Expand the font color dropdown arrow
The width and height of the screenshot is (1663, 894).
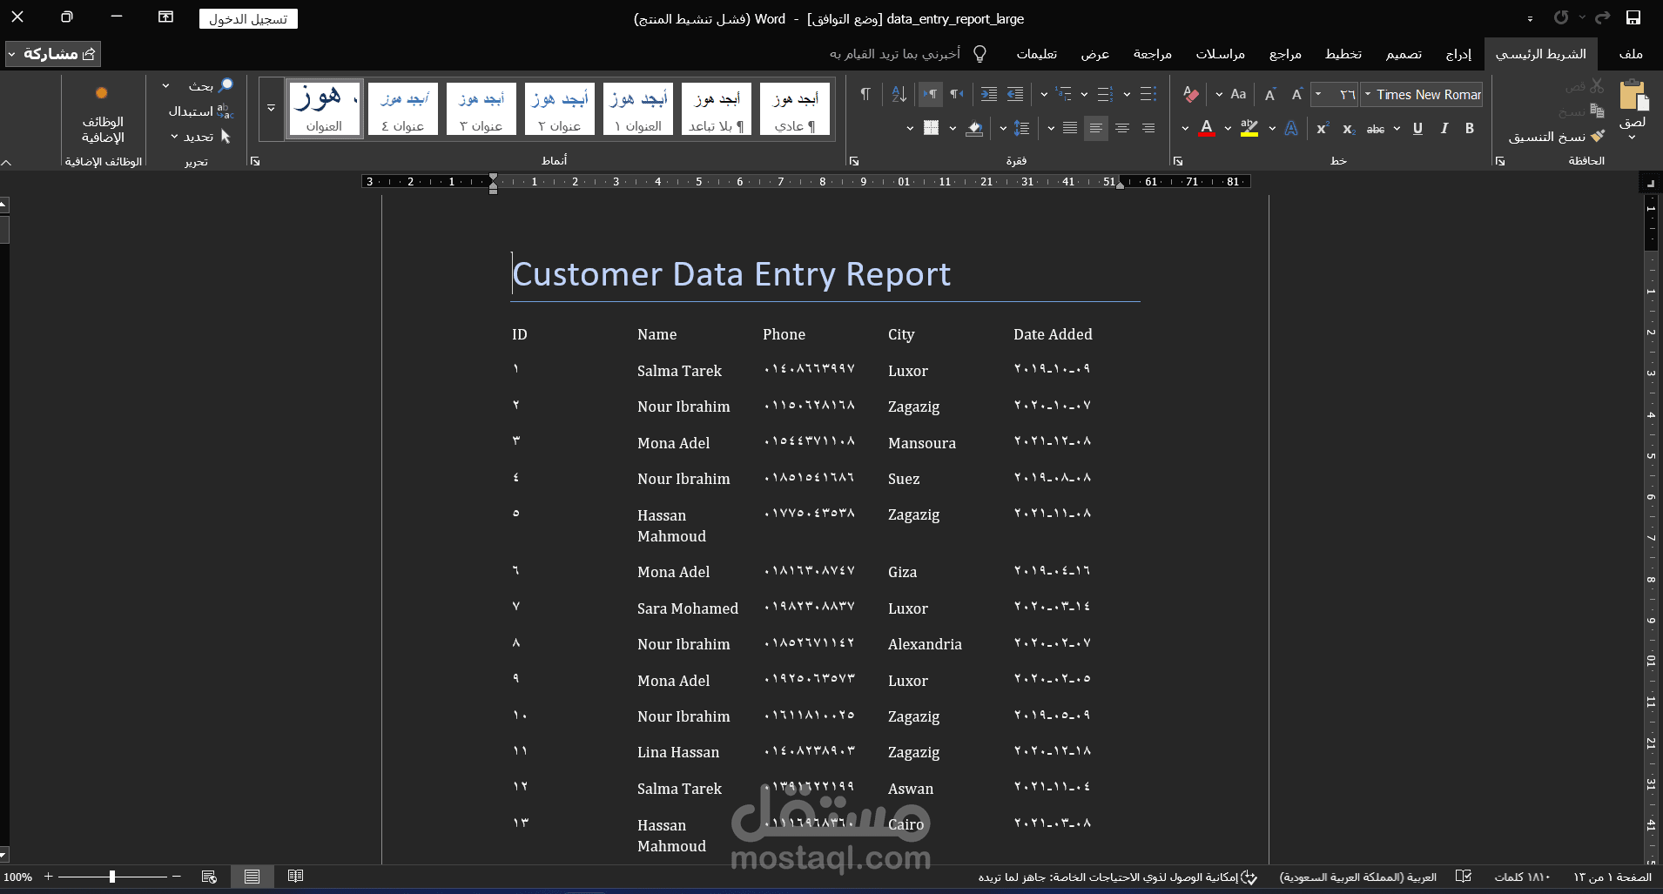coord(1185,128)
